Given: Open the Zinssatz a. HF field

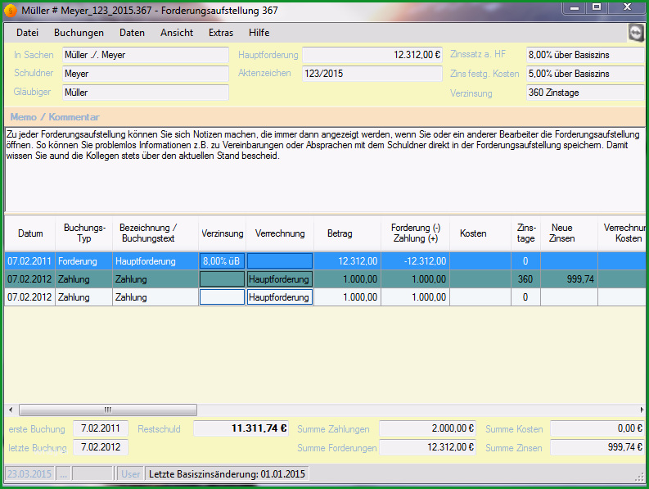Looking at the screenshot, I should coord(585,55).
